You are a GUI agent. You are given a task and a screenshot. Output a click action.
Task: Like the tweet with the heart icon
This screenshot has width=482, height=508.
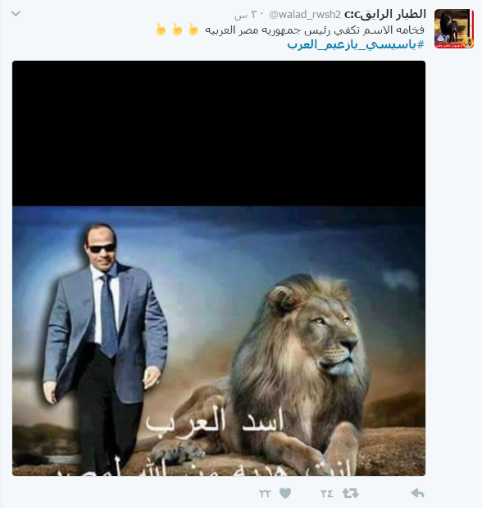pyautogui.click(x=285, y=493)
